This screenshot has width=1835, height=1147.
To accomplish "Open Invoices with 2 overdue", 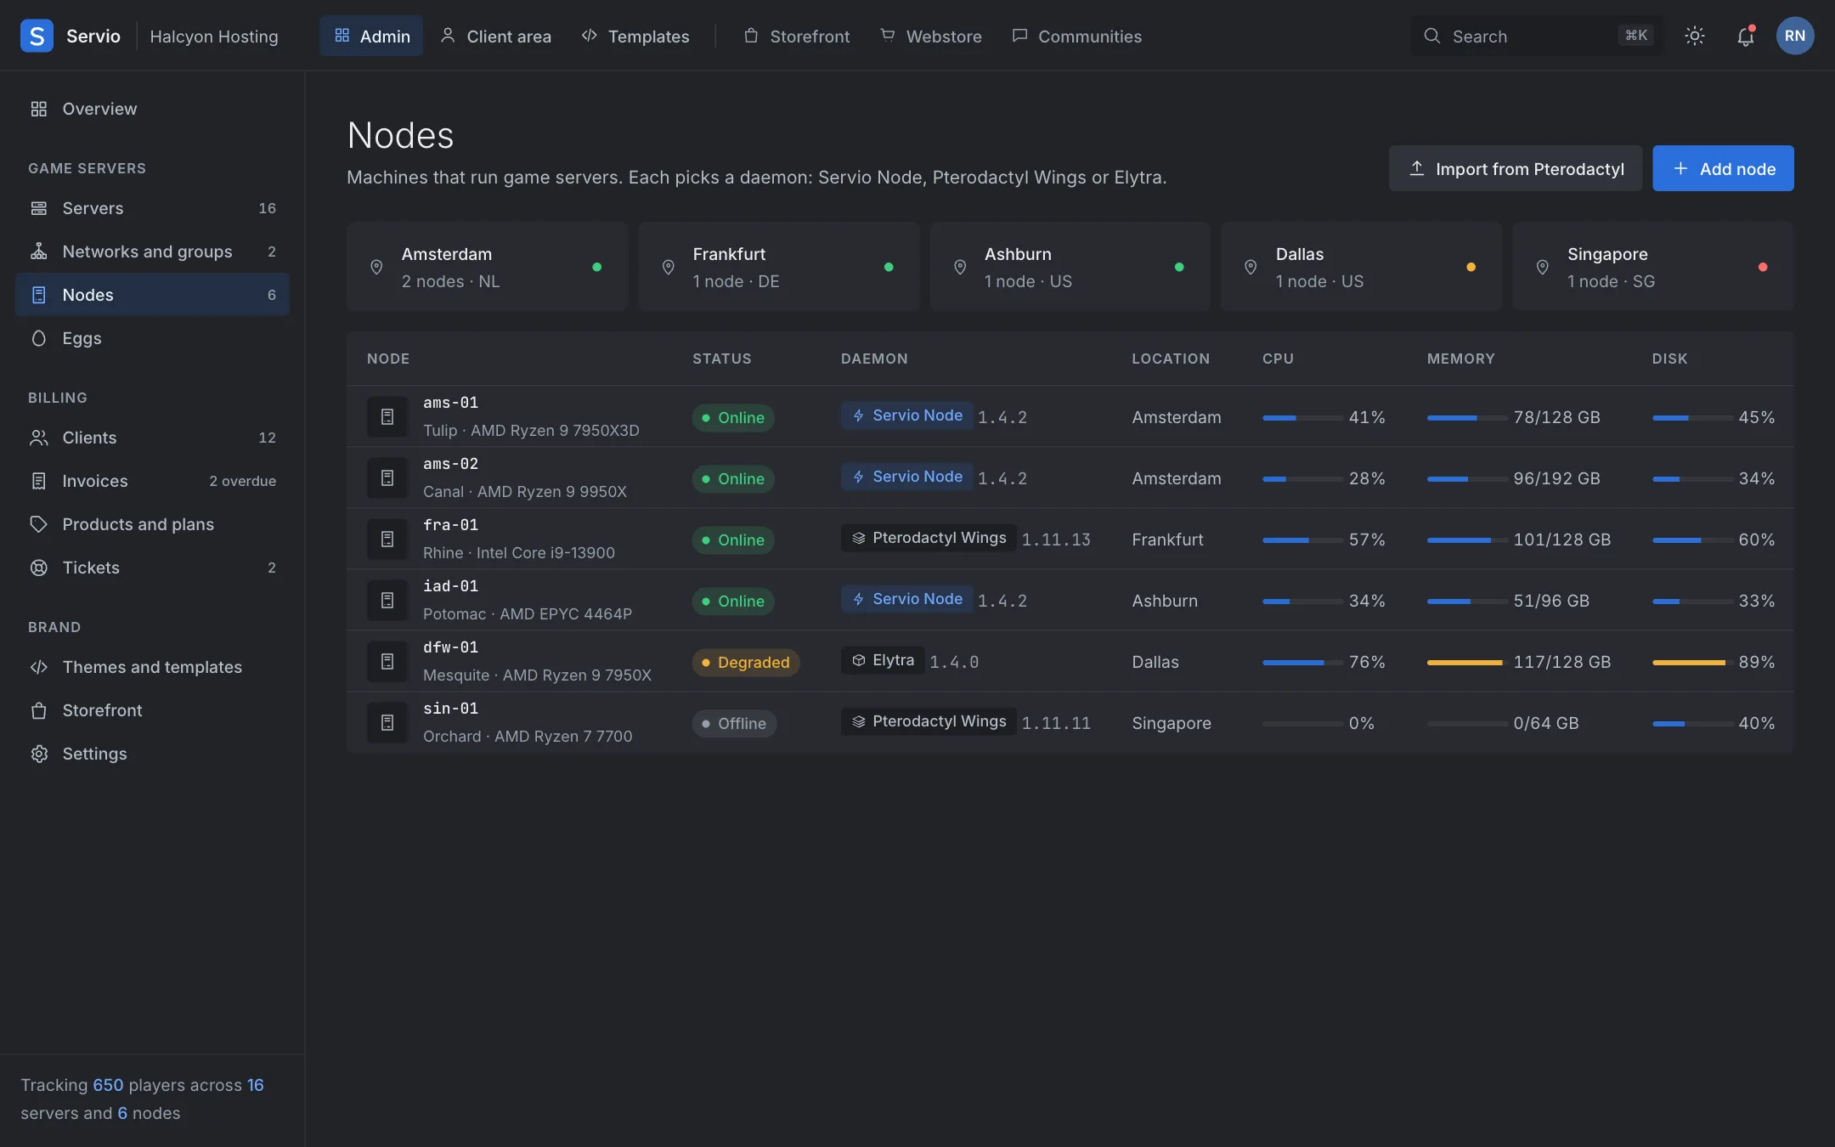I will [152, 481].
